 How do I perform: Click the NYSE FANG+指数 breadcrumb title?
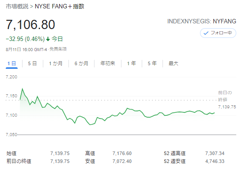[x=60, y=7]
